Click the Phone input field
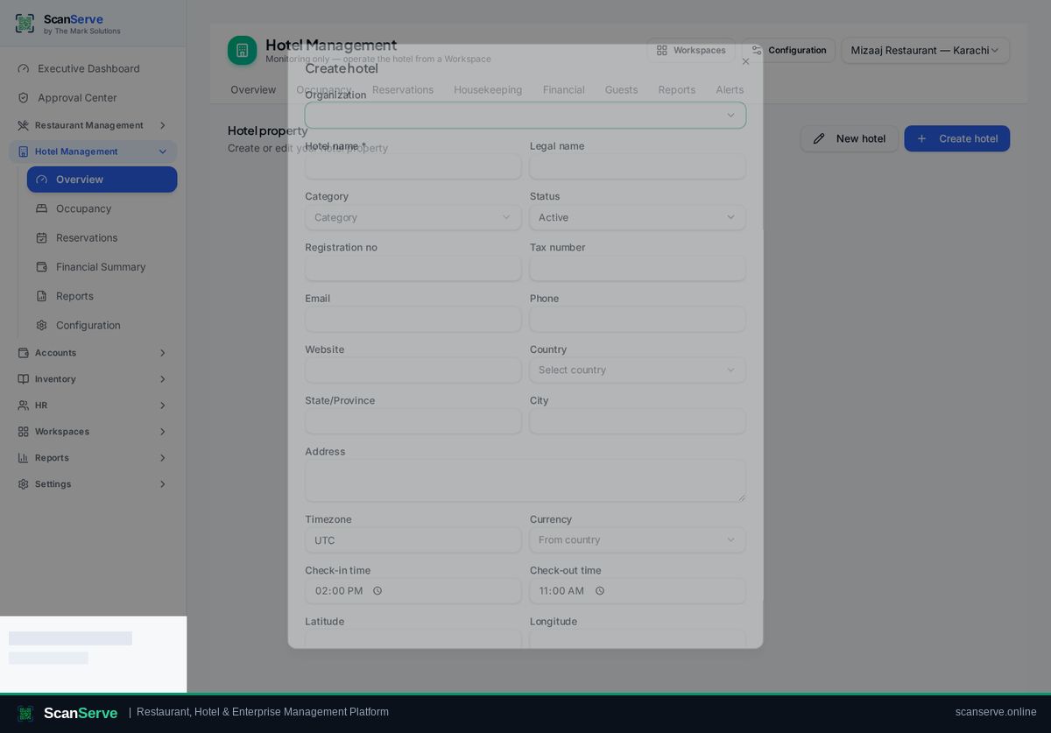Image resolution: width=1051 pixels, height=733 pixels. click(x=638, y=319)
